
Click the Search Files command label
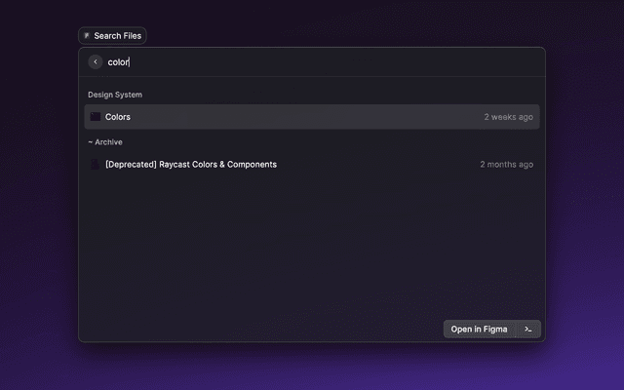(118, 36)
